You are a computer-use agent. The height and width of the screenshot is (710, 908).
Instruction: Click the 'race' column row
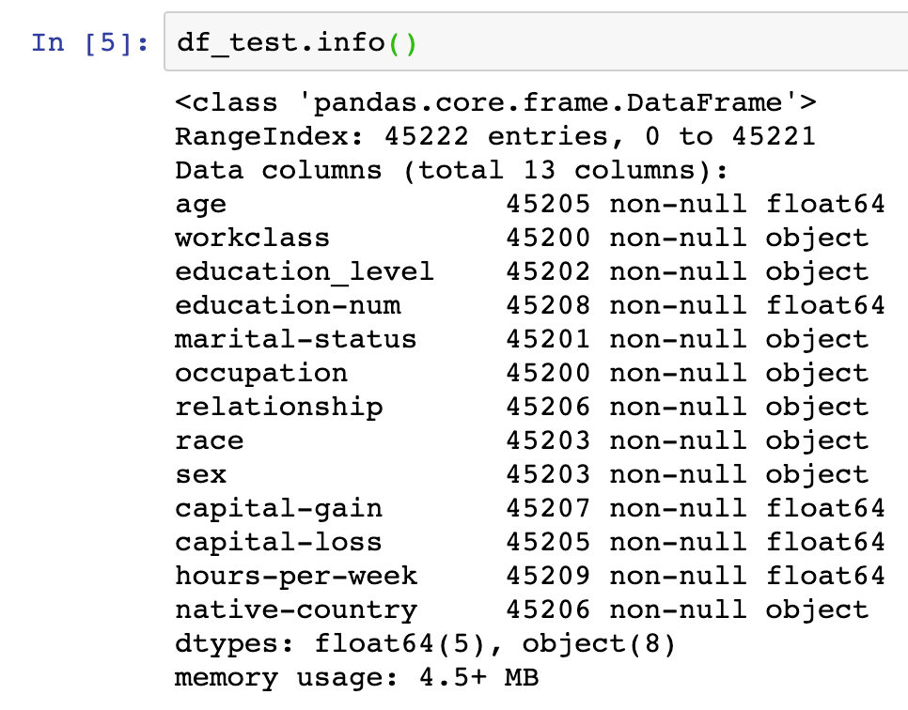(x=522, y=440)
